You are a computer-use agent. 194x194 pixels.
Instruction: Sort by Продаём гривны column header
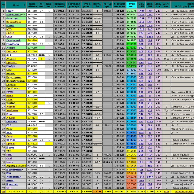pyautogui.click(x=60, y=5)
